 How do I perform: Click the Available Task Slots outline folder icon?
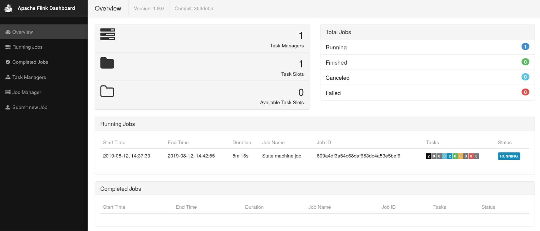[x=107, y=91]
